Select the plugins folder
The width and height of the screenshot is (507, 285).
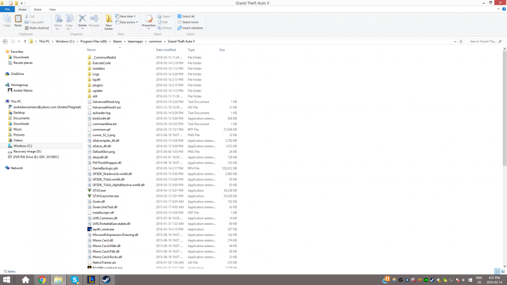tap(98, 85)
